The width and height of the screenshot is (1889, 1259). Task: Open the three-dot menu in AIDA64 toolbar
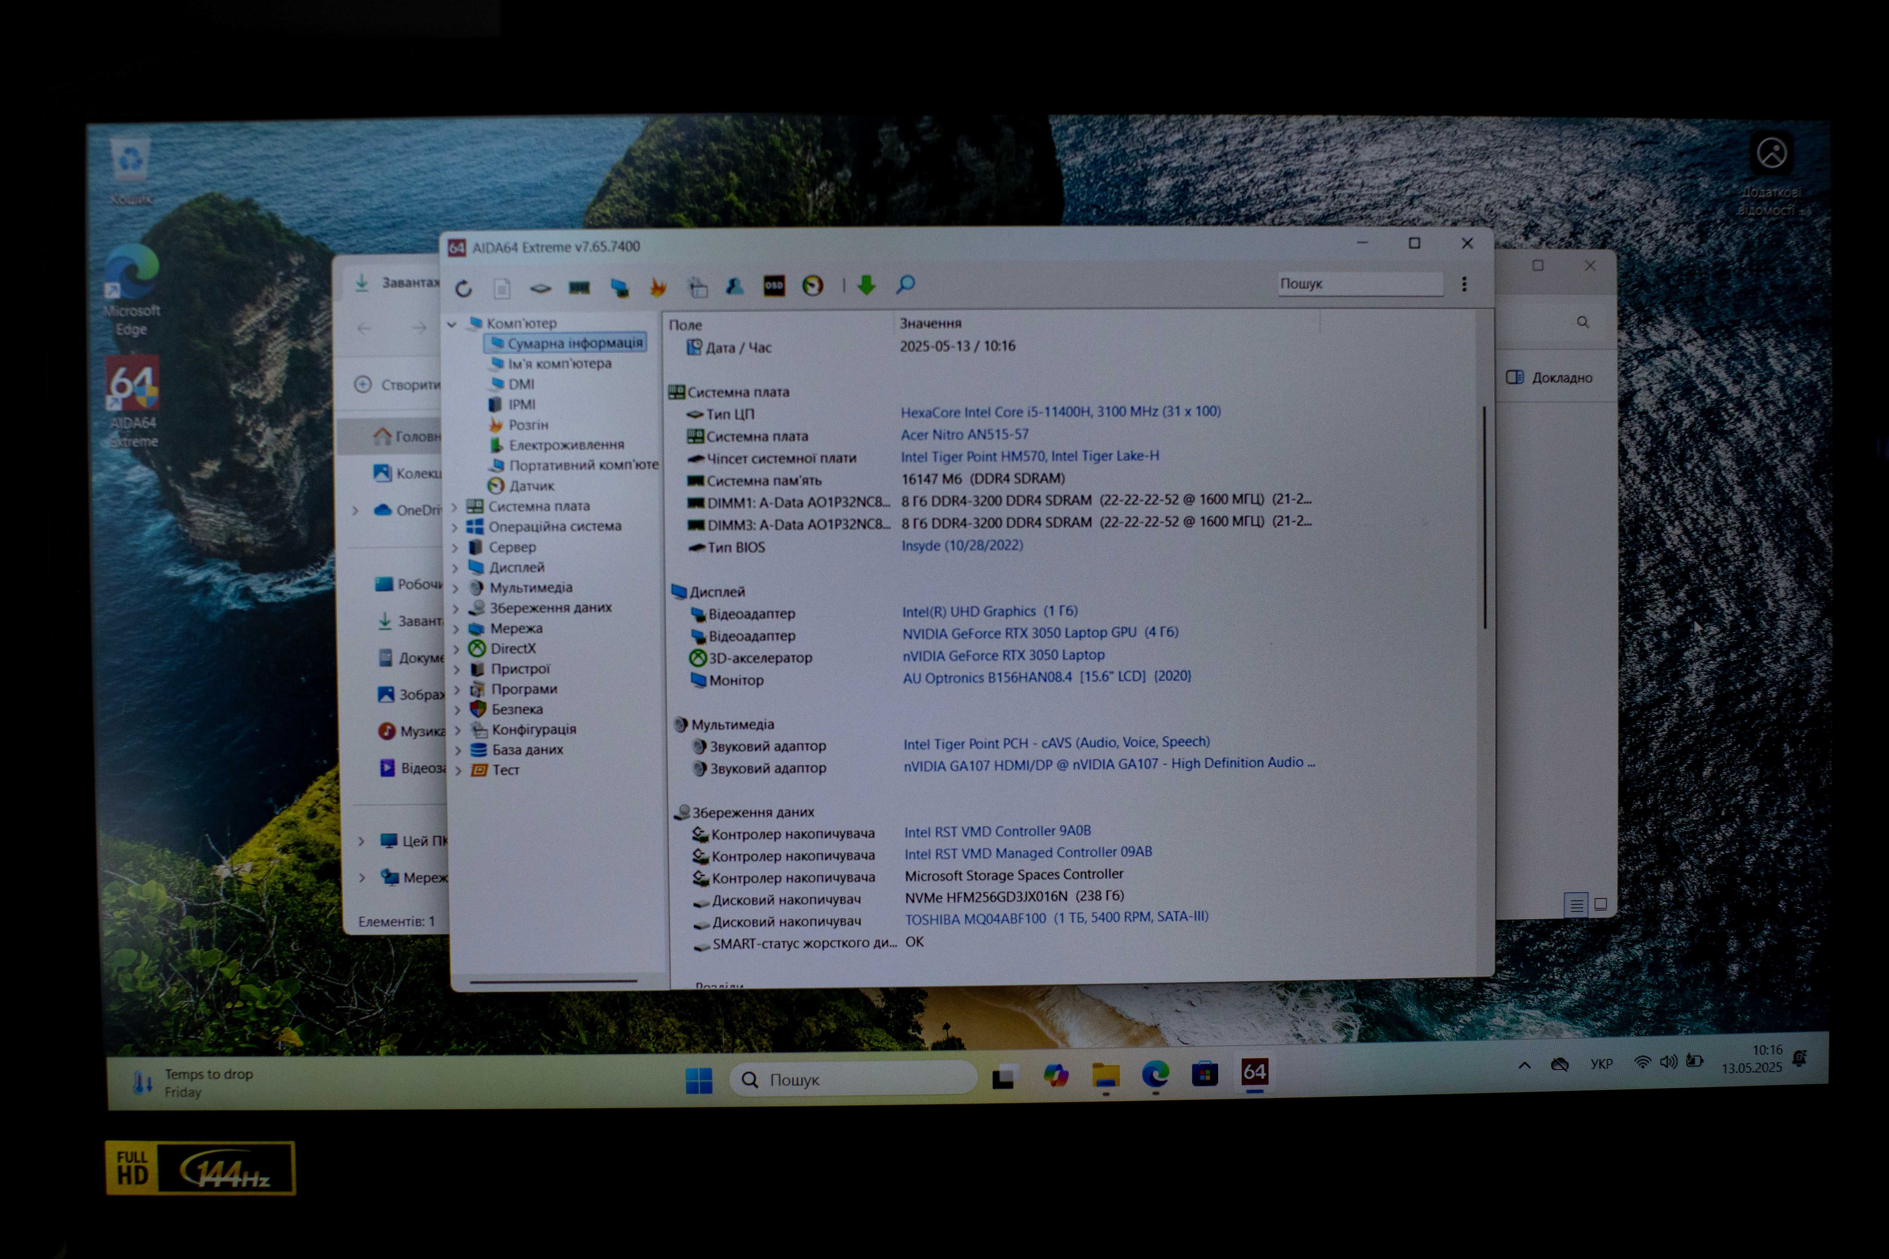(1464, 284)
